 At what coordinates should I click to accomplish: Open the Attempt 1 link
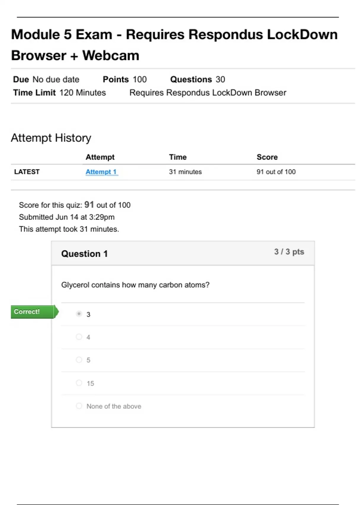tap(101, 172)
